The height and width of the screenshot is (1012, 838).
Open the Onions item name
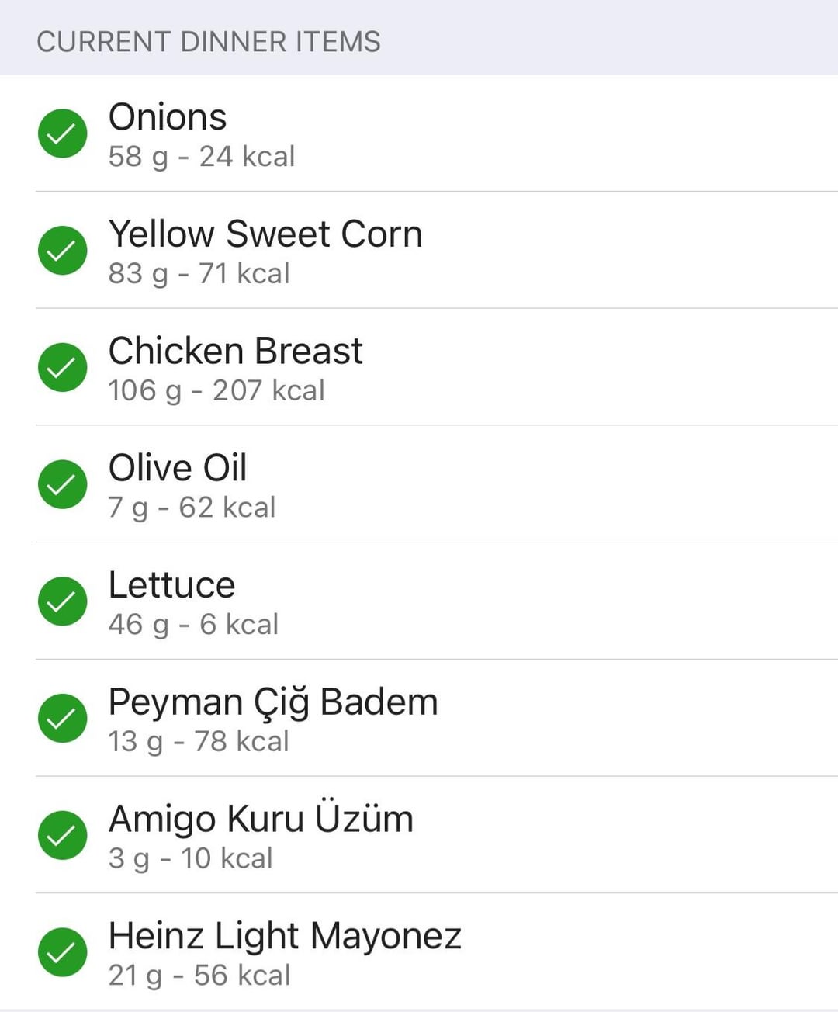click(x=168, y=117)
